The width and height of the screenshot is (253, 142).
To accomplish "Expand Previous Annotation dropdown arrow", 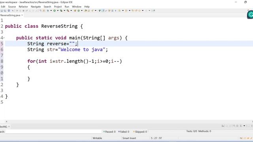I will (x=129, y=11).
